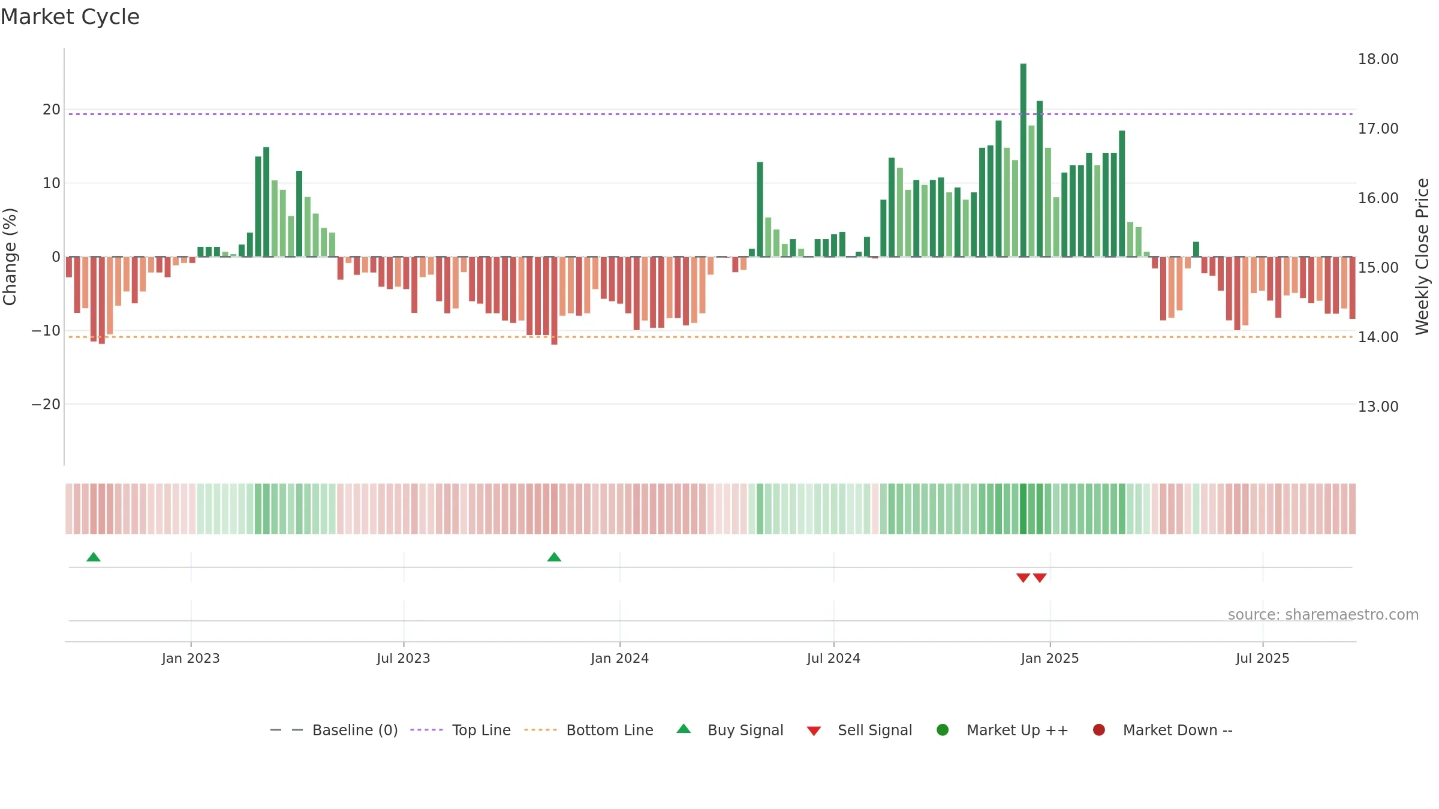Click the 16.00 price tick label

click(1378, 198)
